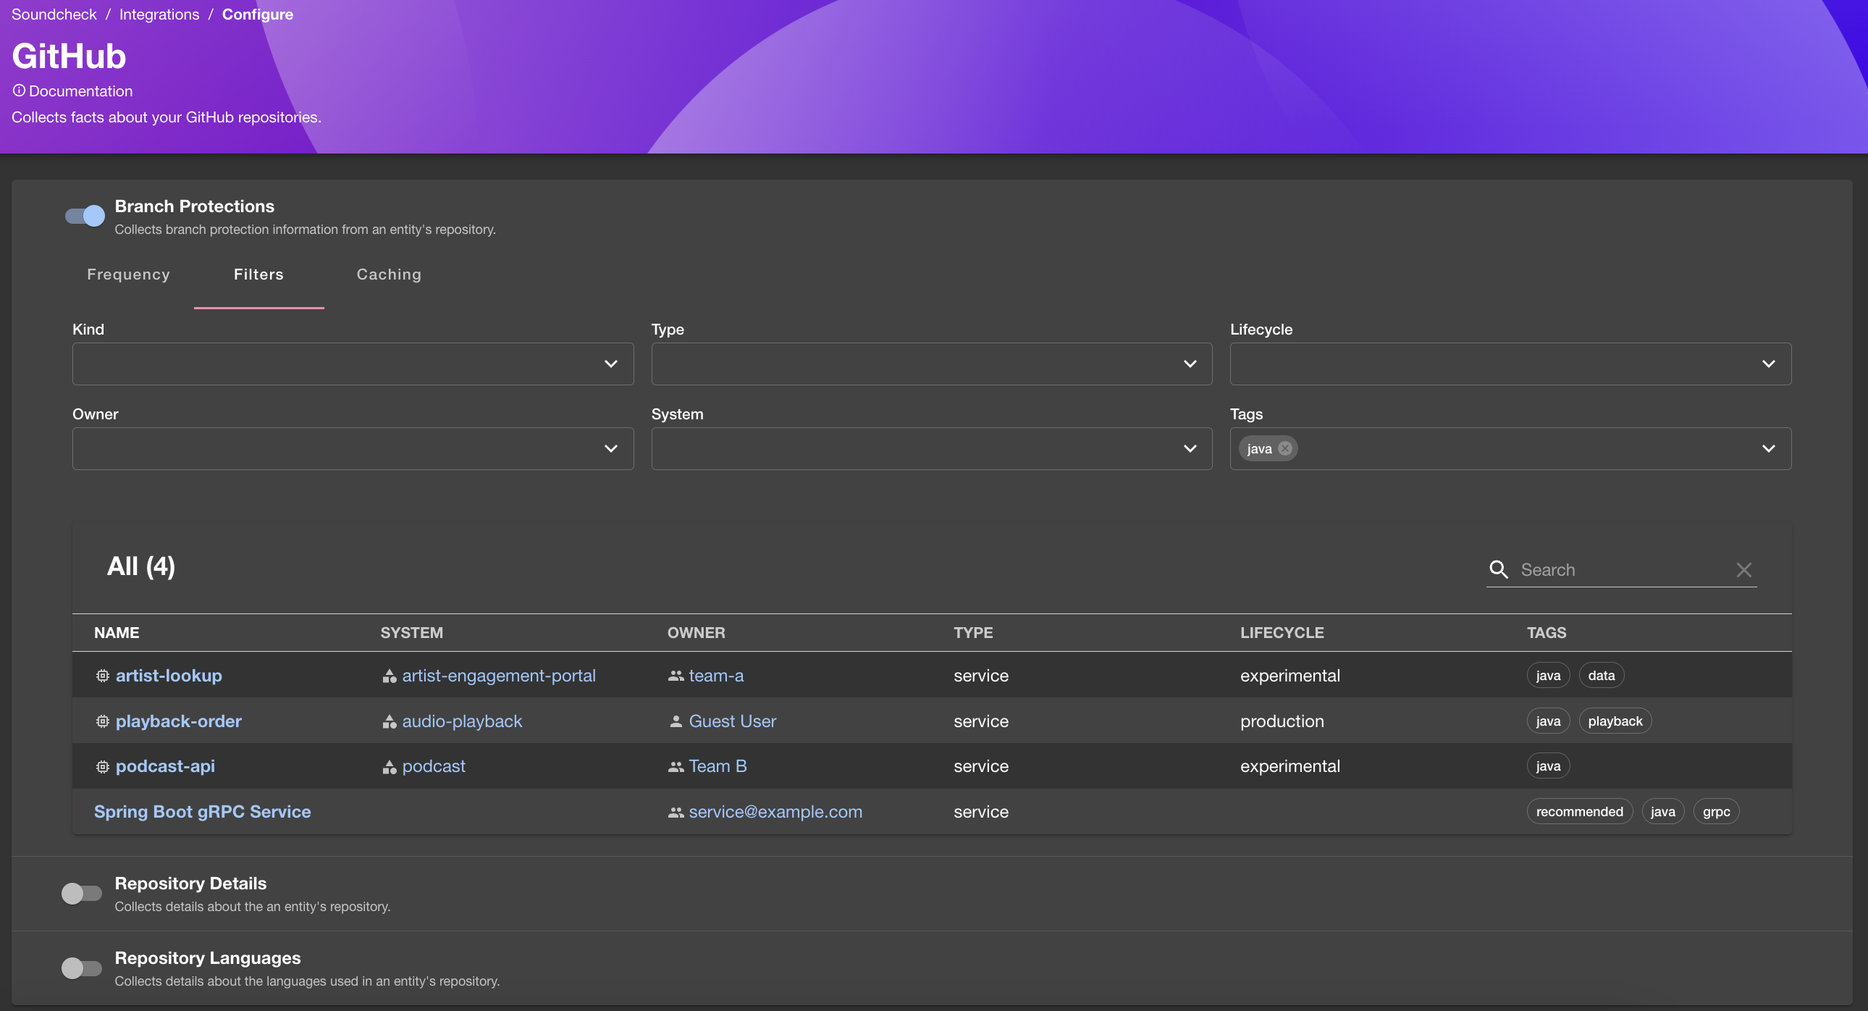Click the LIFECYCLE column header

coord(1282,633)
